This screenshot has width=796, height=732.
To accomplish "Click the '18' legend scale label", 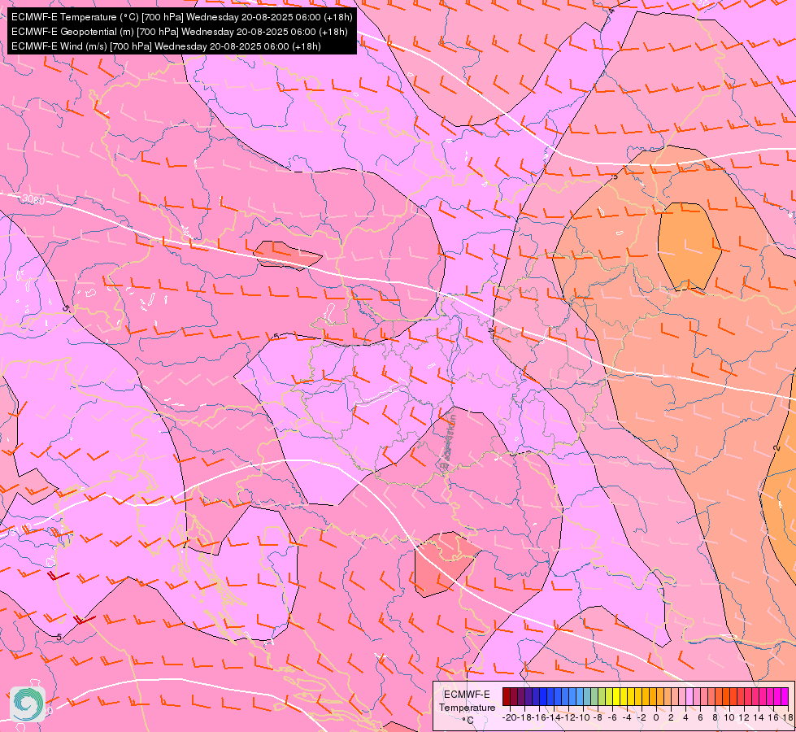I will tap(787, 718).
